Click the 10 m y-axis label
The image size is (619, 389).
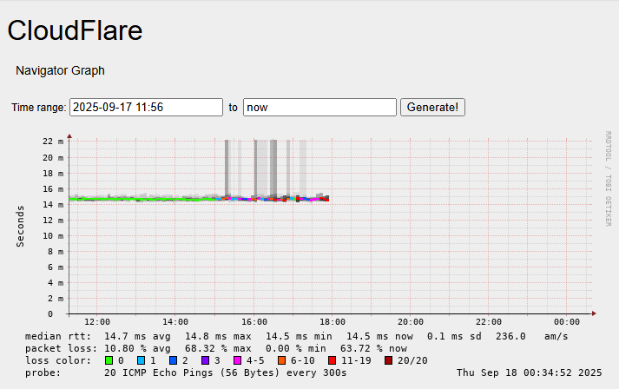pyautogui.click(x=53, y=236)
